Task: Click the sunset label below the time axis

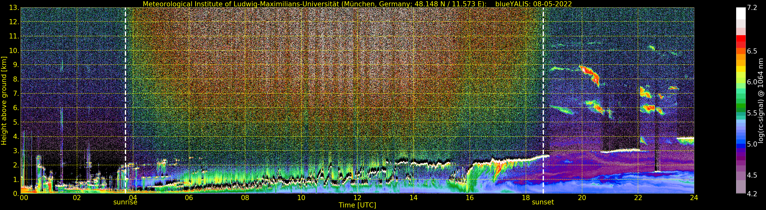Action: (x=543, y=202)
